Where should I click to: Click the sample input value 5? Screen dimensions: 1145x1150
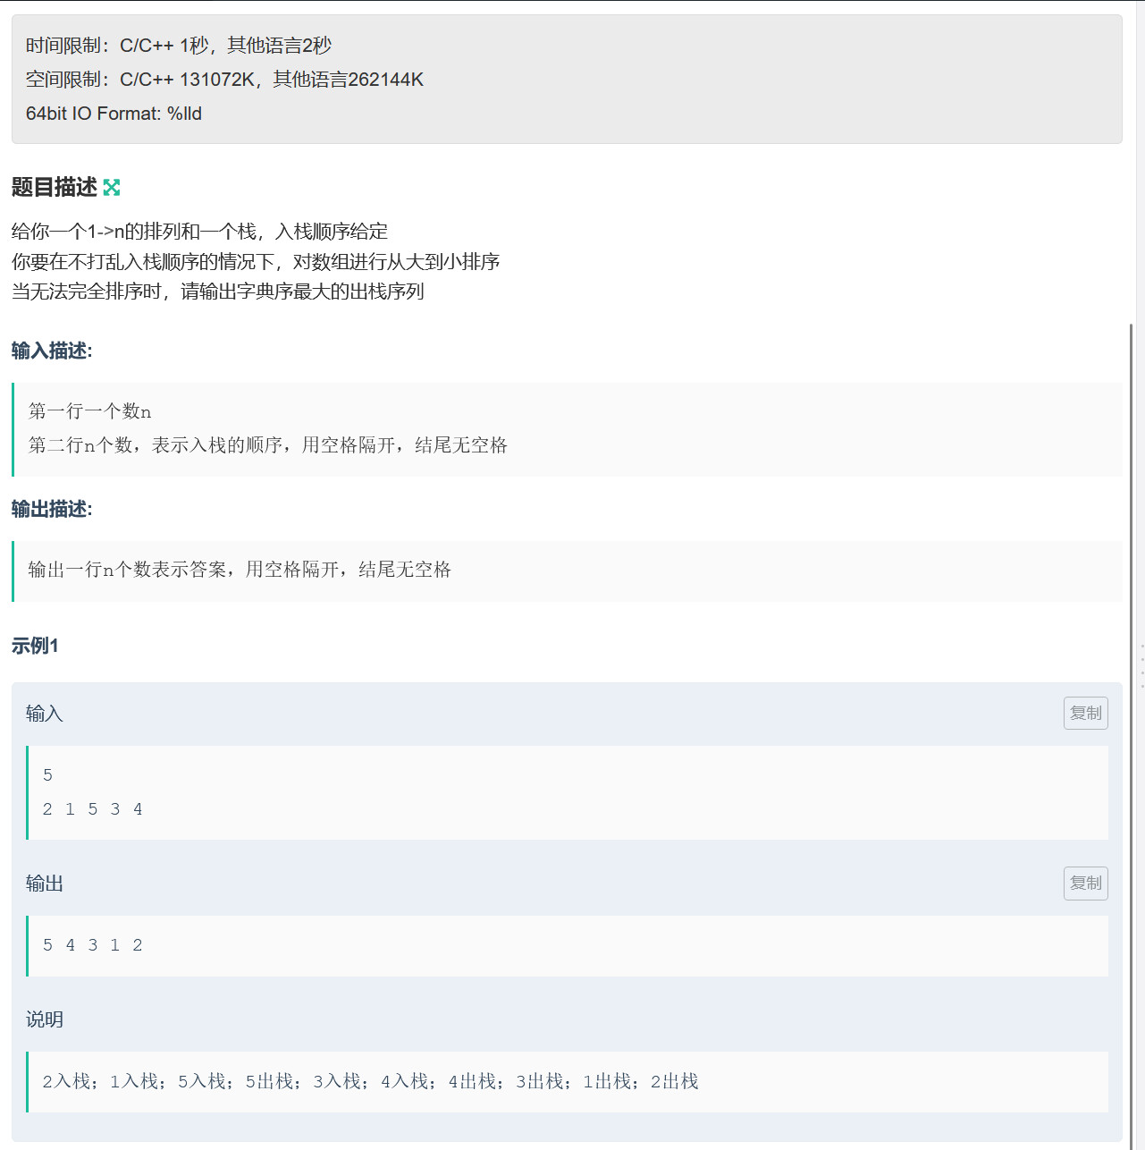tap(47, 775)
